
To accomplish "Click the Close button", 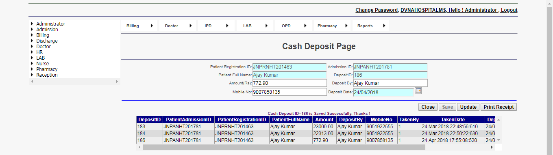I will 428,107.
